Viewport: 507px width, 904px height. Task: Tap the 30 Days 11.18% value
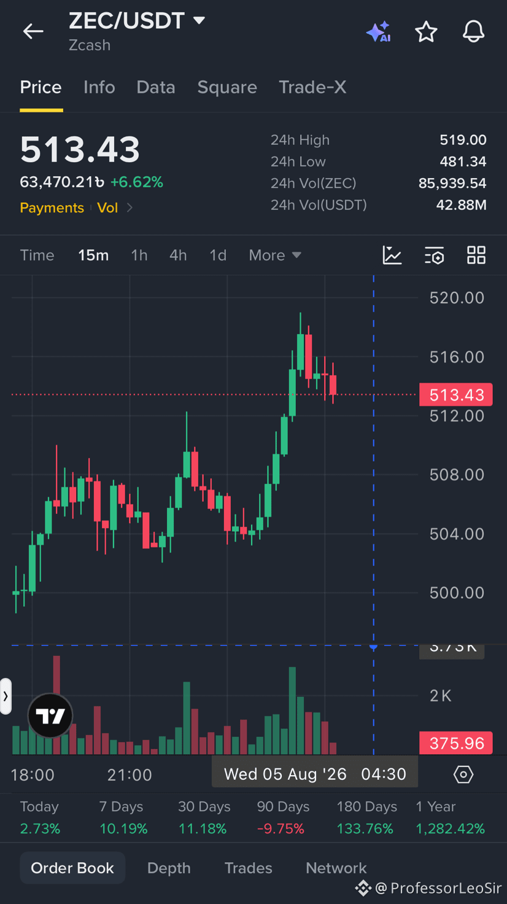(x=203, y=828)
